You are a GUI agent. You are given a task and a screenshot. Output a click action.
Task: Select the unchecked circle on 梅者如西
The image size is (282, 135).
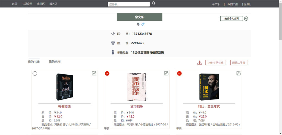pos(35,73)
